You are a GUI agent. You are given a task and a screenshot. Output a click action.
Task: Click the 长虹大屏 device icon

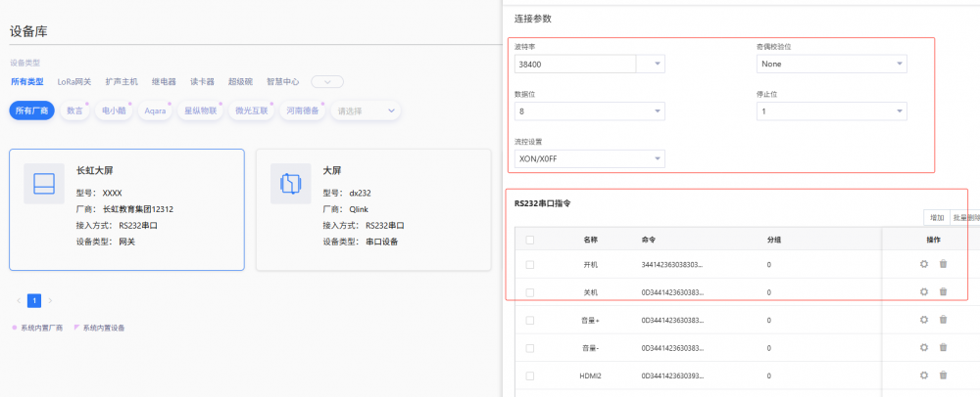44,184
